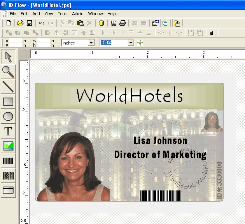The height and width of the screenshot is (224, 245).
Task: Select the large portrait photo on card
Action: coord(73,167)
